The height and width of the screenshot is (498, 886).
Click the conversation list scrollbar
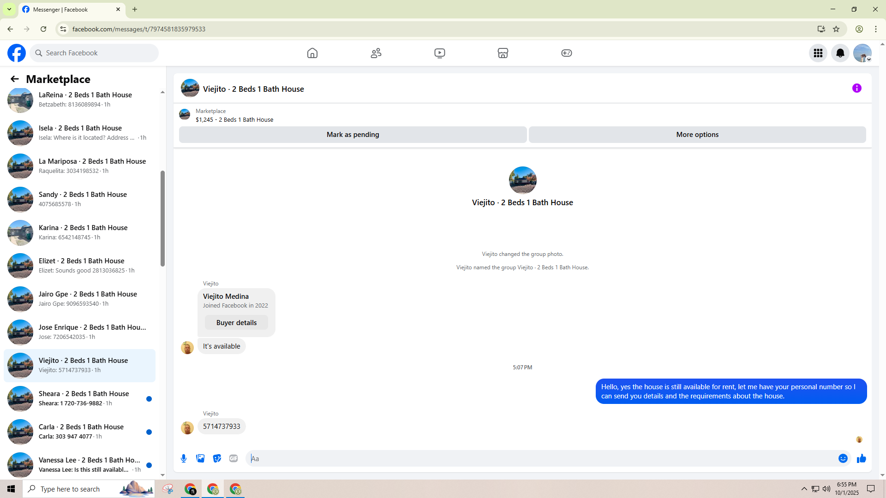[x=162, y=219]
